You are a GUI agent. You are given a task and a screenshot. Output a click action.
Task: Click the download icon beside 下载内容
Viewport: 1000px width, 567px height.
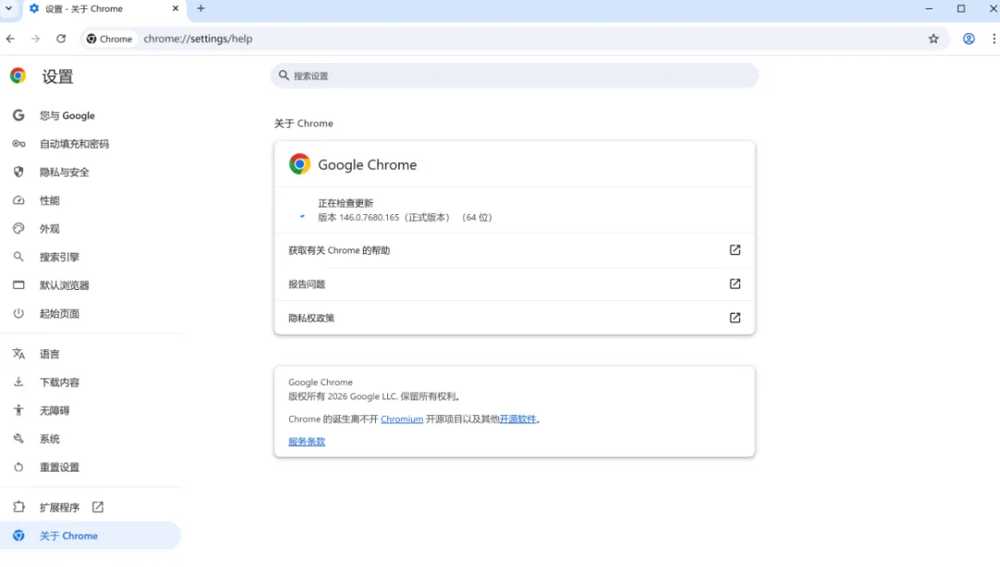pos(19,382)
